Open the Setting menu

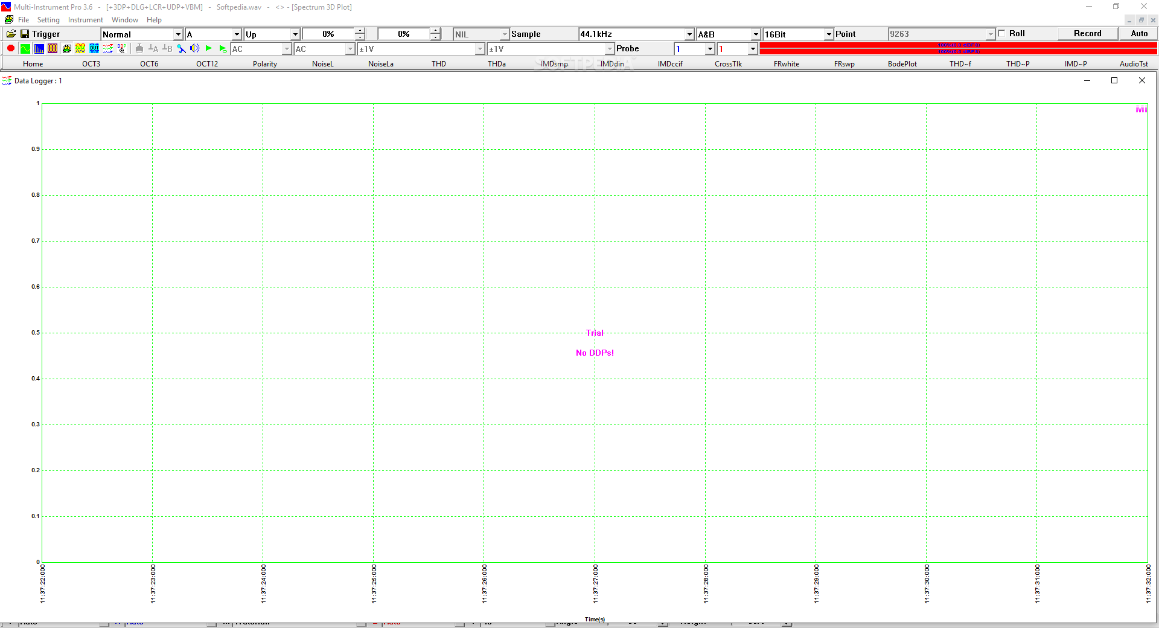48,20
